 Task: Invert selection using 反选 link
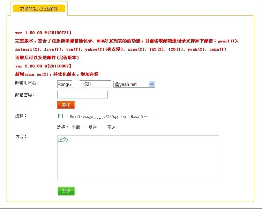pos(93,127)
